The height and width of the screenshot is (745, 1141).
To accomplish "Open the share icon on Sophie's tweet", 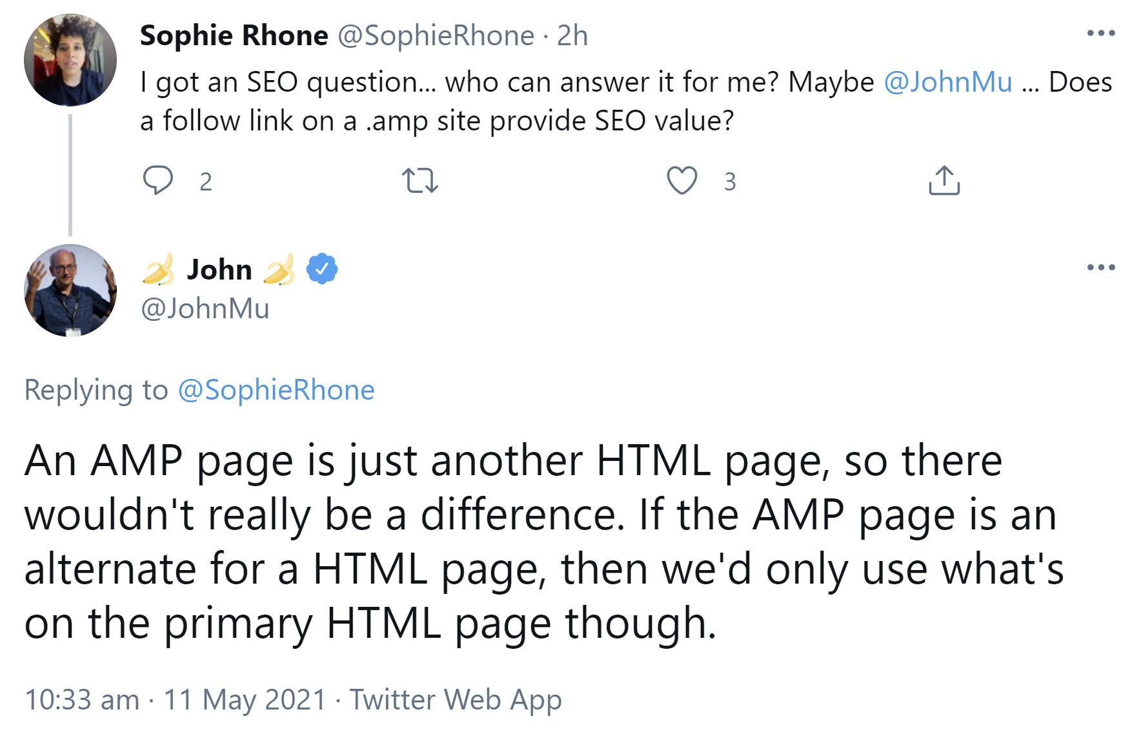I will click(944, 181).
